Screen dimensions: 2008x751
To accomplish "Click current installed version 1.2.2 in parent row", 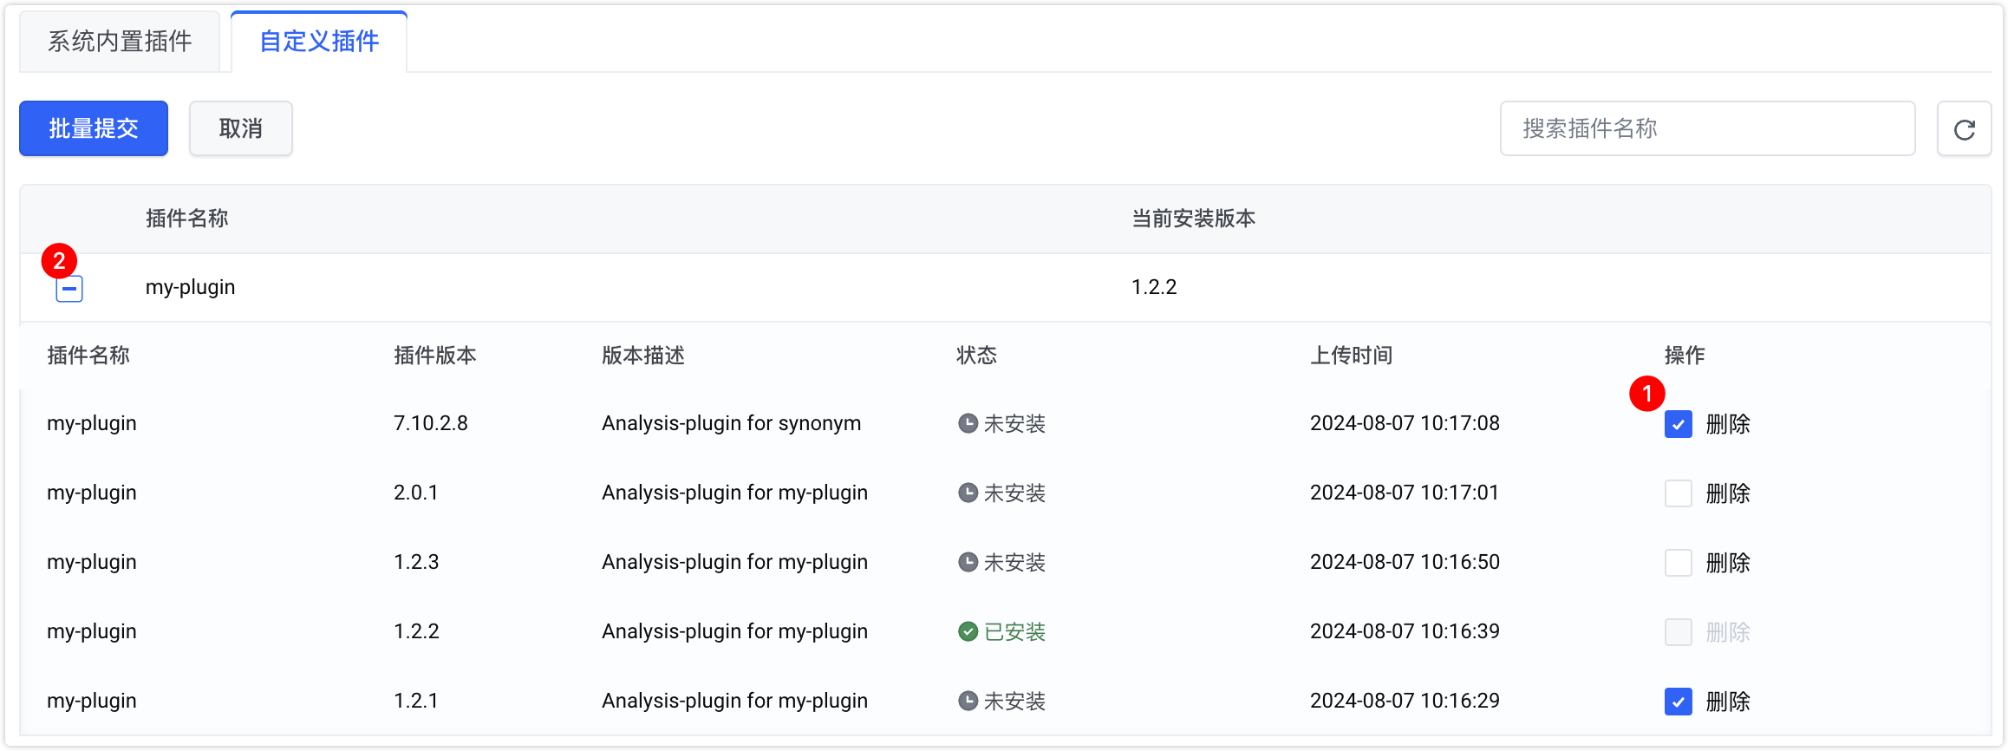I will (1154, 287).
